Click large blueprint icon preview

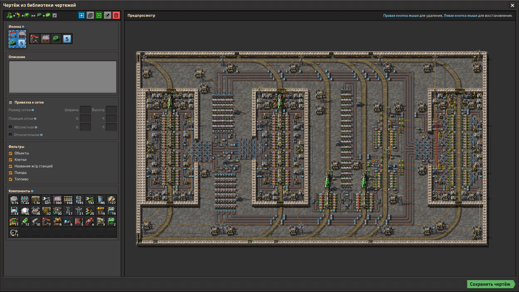(x=17, y=39)
